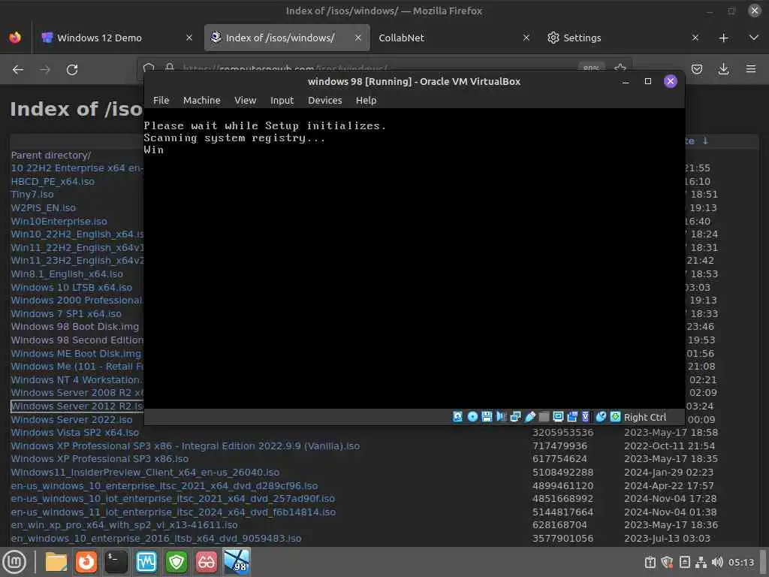
Task: Open Tiny7.iso link
Action: point(32,195)
